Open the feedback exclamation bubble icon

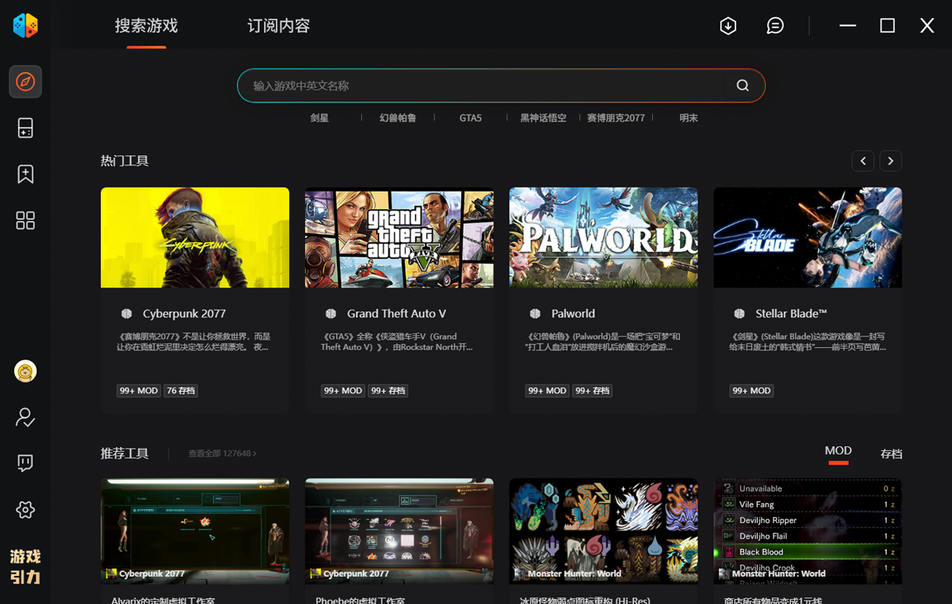pyautogui.click(x=26, y=464)
